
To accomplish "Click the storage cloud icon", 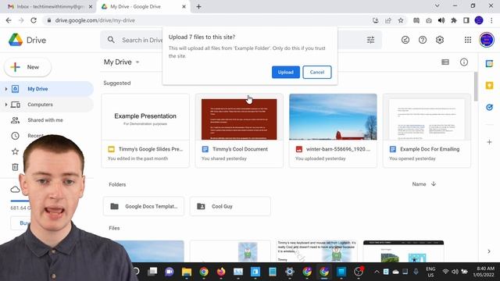I will click(x=15, y=190).
